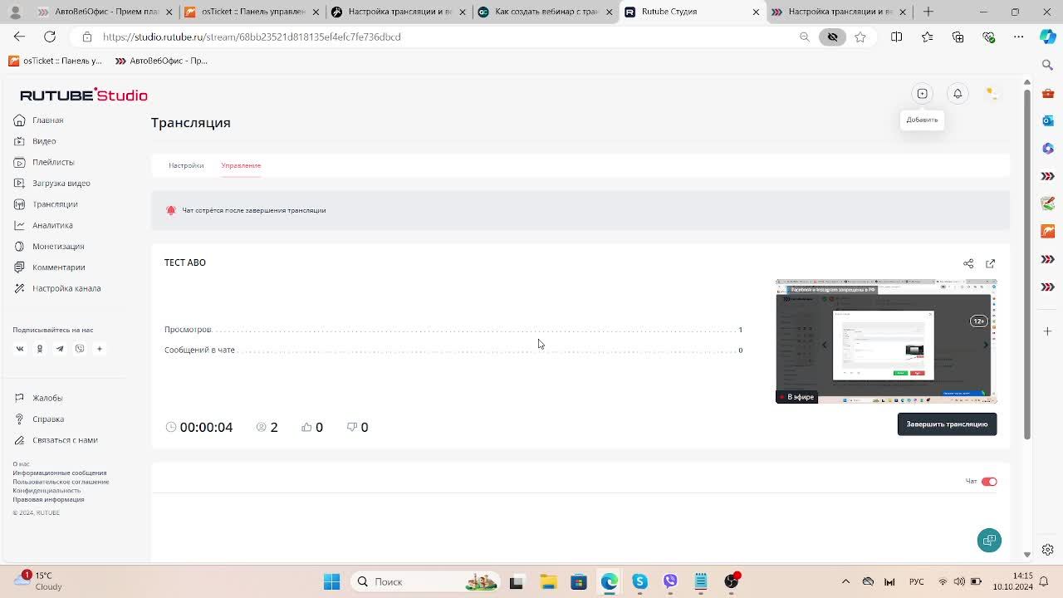Click the plus icon after the social icons
1063x598 pixels.
pos(100,349)
